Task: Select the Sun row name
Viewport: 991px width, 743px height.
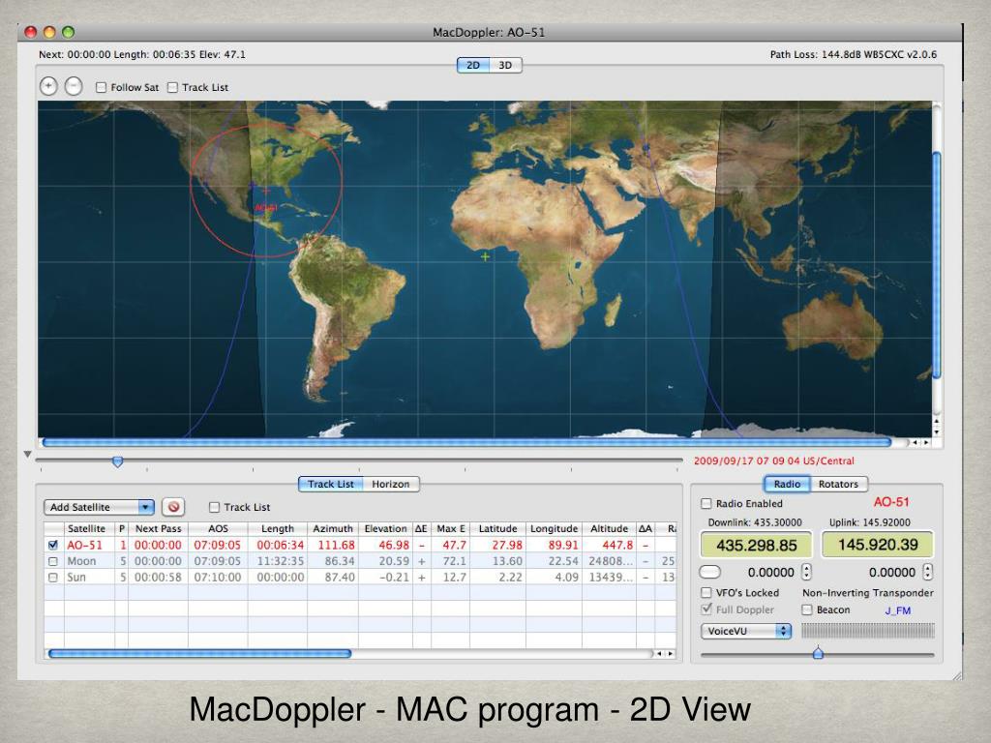Action: pos(76,578)
